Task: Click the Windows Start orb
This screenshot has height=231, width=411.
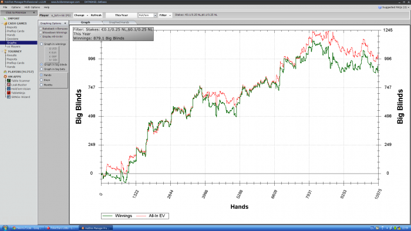Action: (5, 228)
